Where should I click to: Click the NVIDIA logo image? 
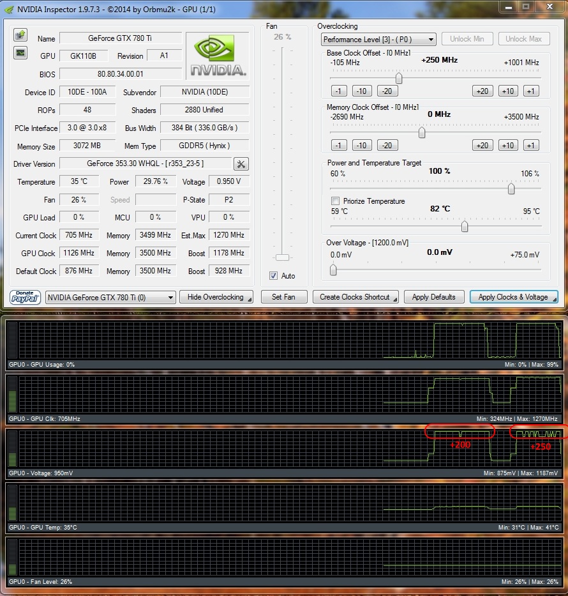(x=218, y=56)
